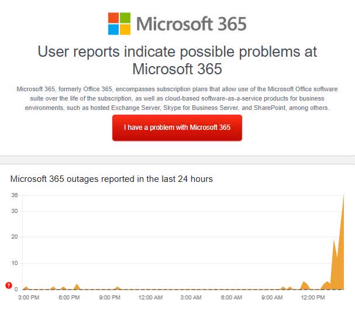The height and width of the screenshot is (310, 355).
Task: Click the 12:00 PM label on the time axis
Action: [x=313, y=297]
